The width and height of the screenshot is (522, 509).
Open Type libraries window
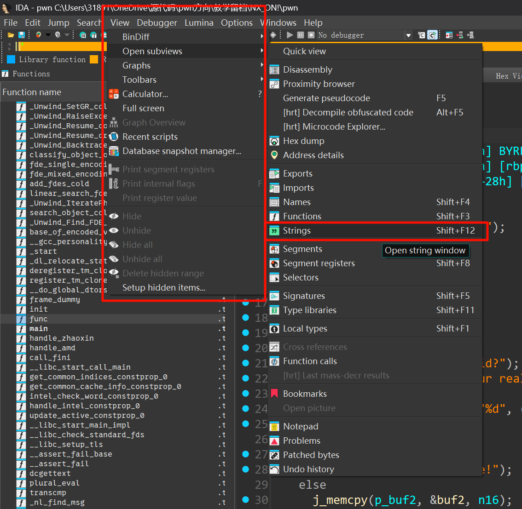tap(375, 310)
